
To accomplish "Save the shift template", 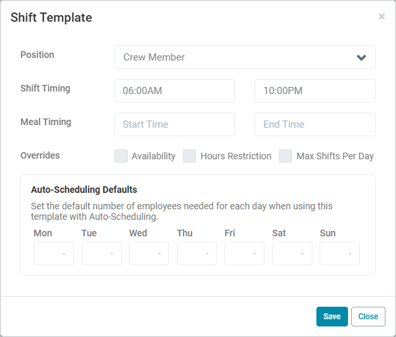I will click(332, 317).
